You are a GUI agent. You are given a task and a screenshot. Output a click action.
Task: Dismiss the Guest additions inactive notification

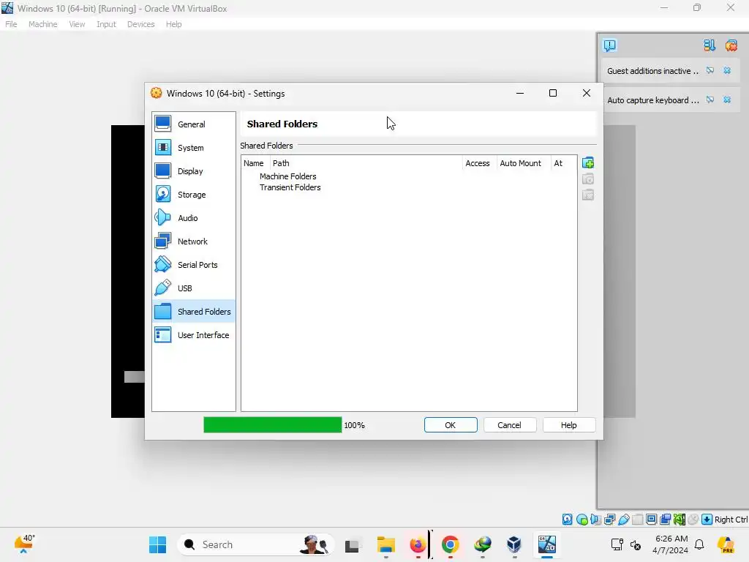tap(727, 71)
